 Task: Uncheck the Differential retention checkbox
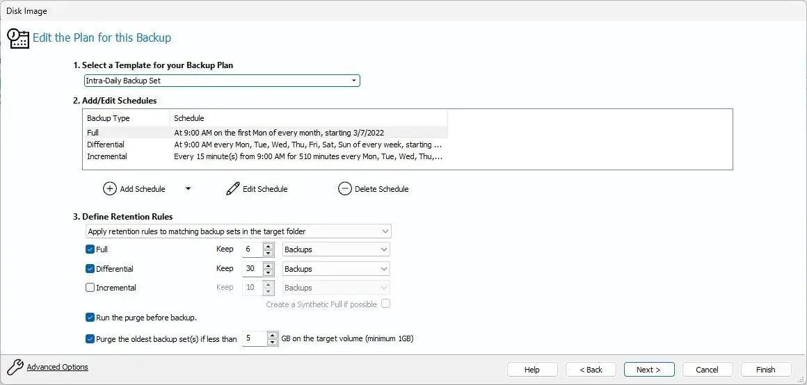pos(90,269)
